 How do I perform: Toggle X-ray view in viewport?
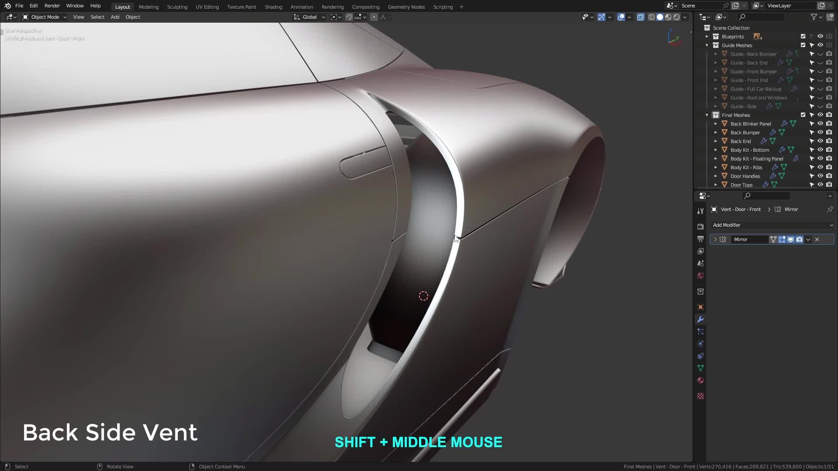pos(640,17)
